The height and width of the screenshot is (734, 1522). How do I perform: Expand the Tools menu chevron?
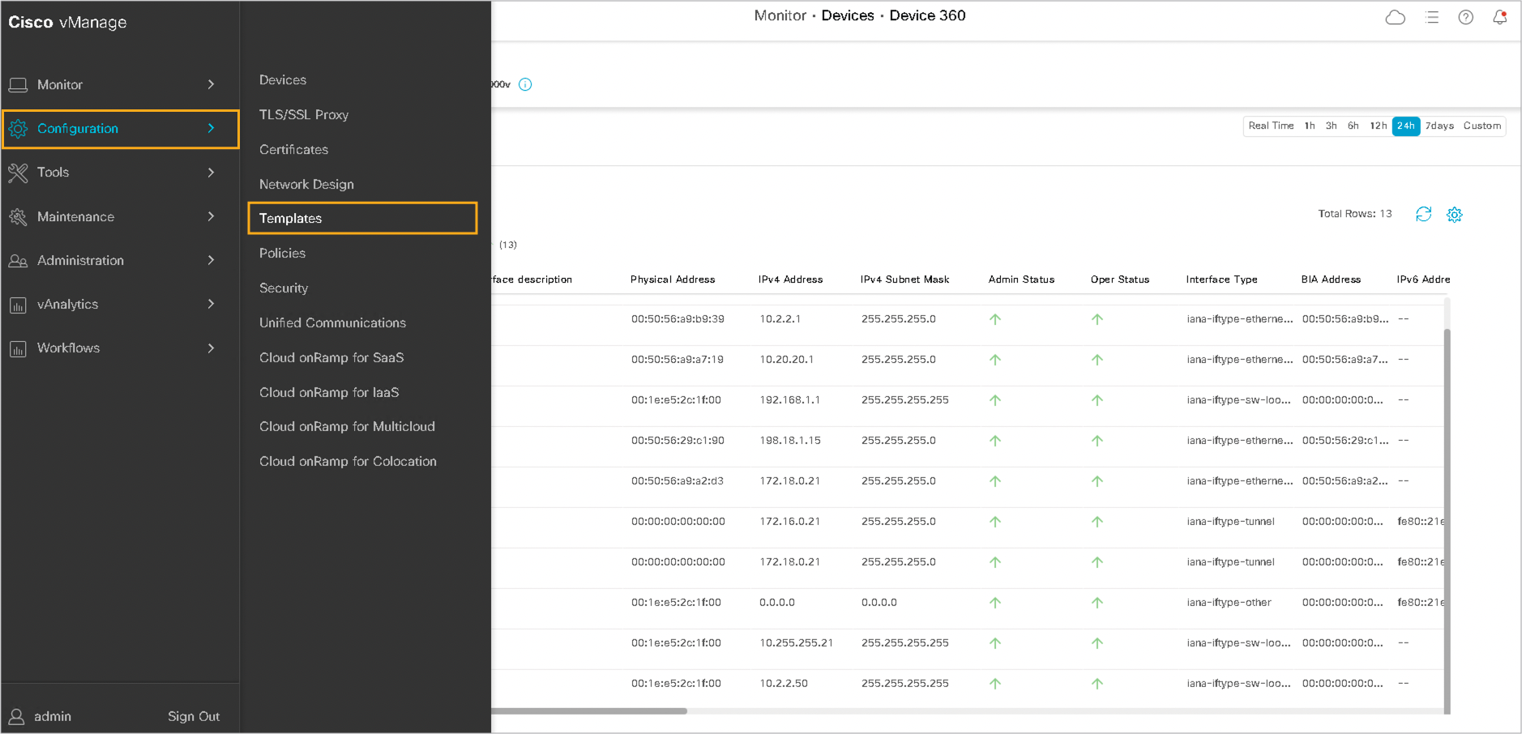pyautogui.click(x=211, y=173)
